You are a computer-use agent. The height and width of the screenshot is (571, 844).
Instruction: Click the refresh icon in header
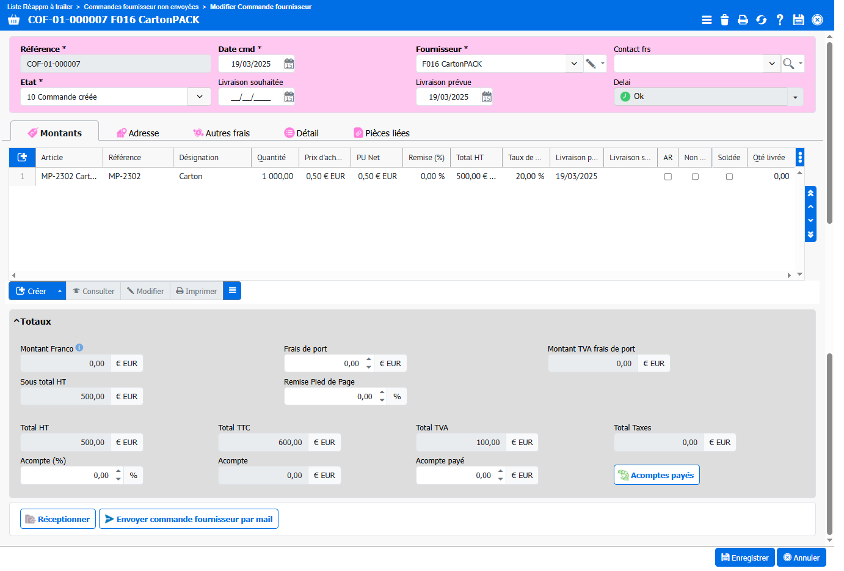761,20
